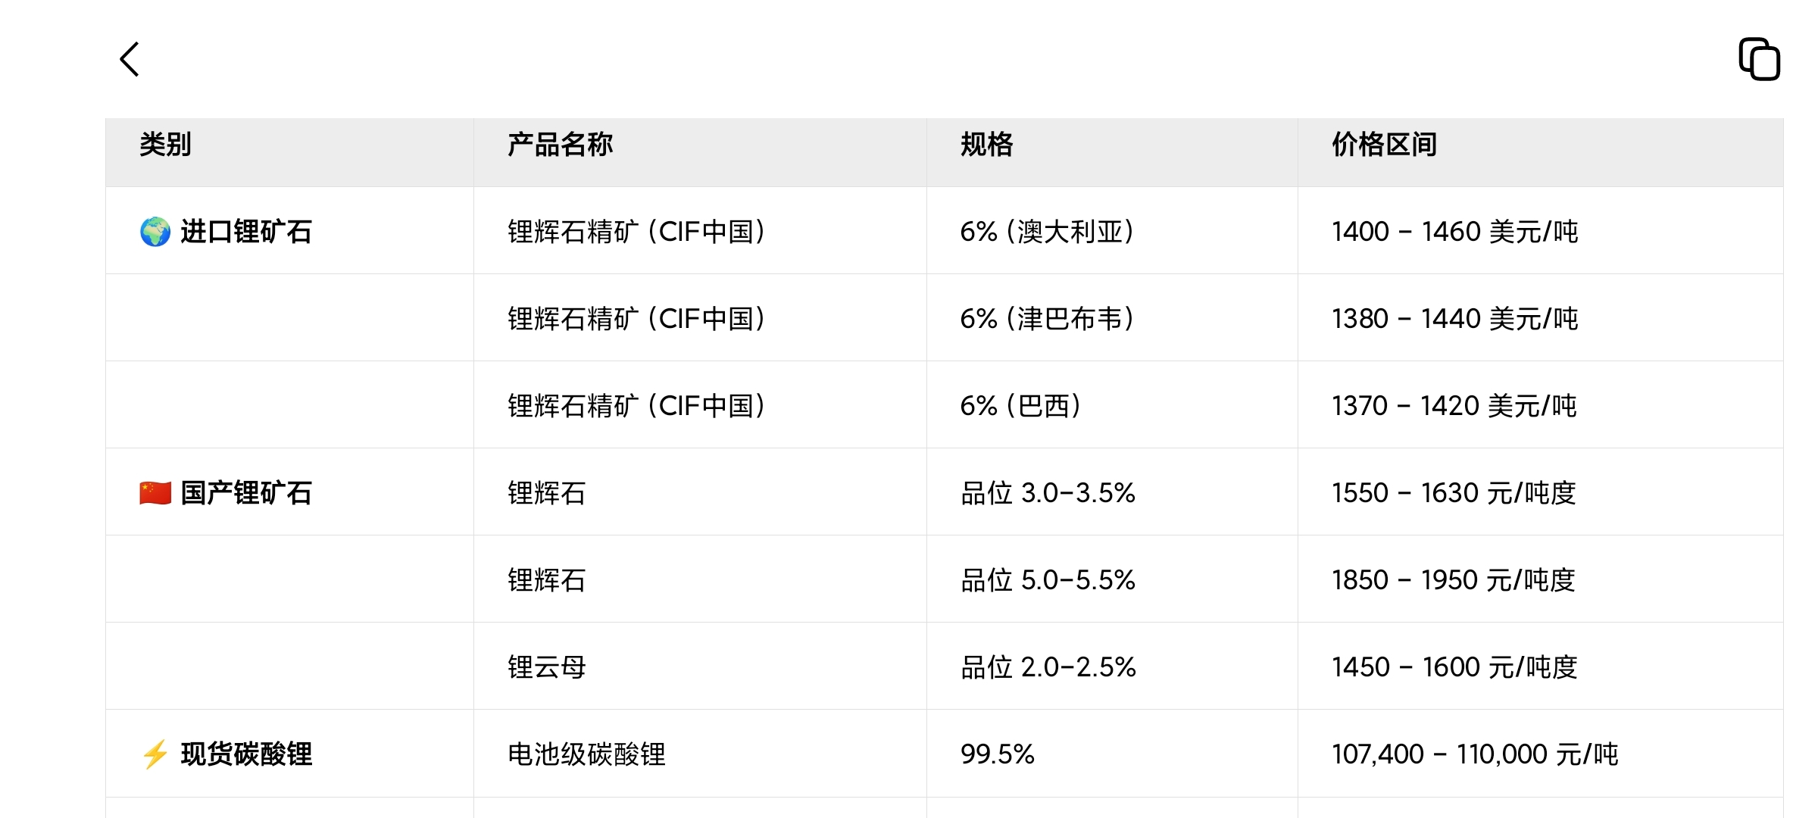This screenshot has width=1818, height=818.
Task: Select the 6% (津巴布韦) specification cell
Action: pyautogui.click(x=1047, y=319)
